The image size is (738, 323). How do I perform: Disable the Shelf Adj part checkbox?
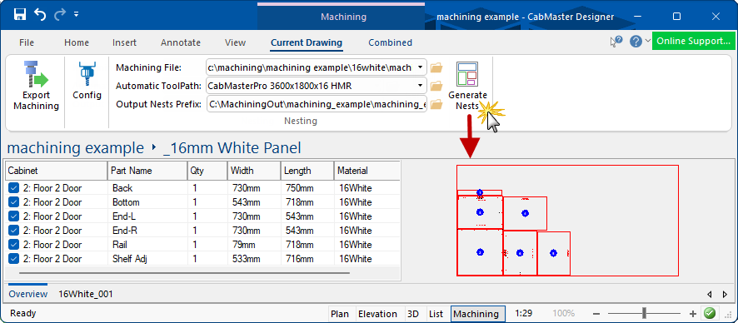click(x=13, y=259)
